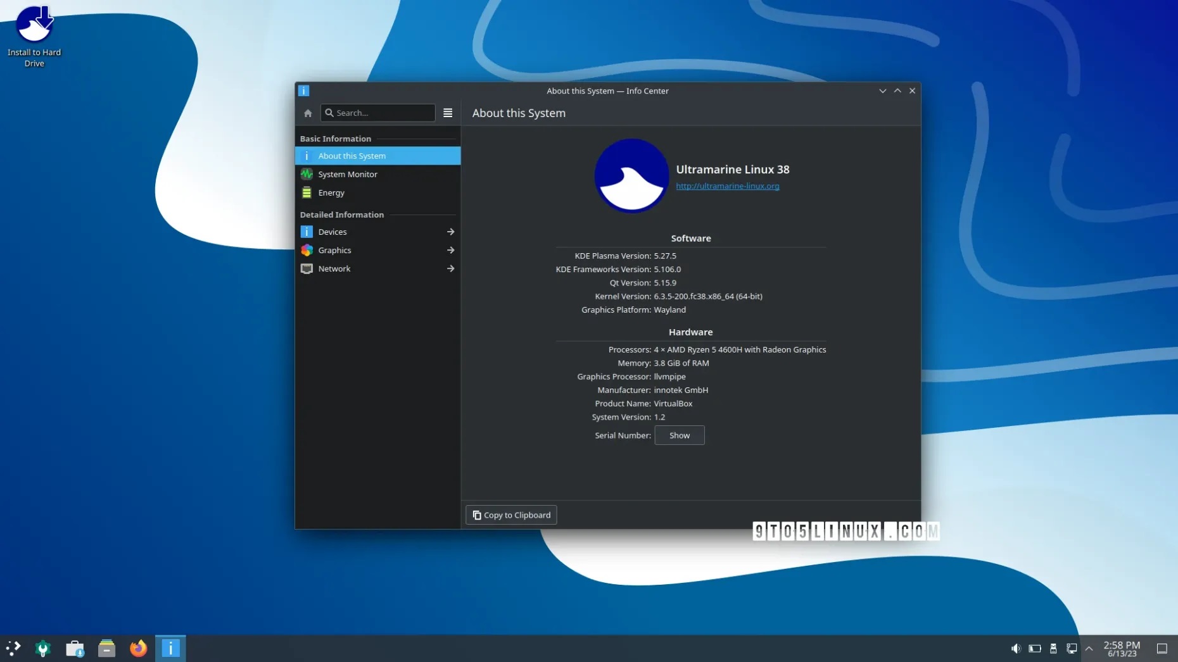Launch Firefox from the taskbar

(x=138, y=648)
